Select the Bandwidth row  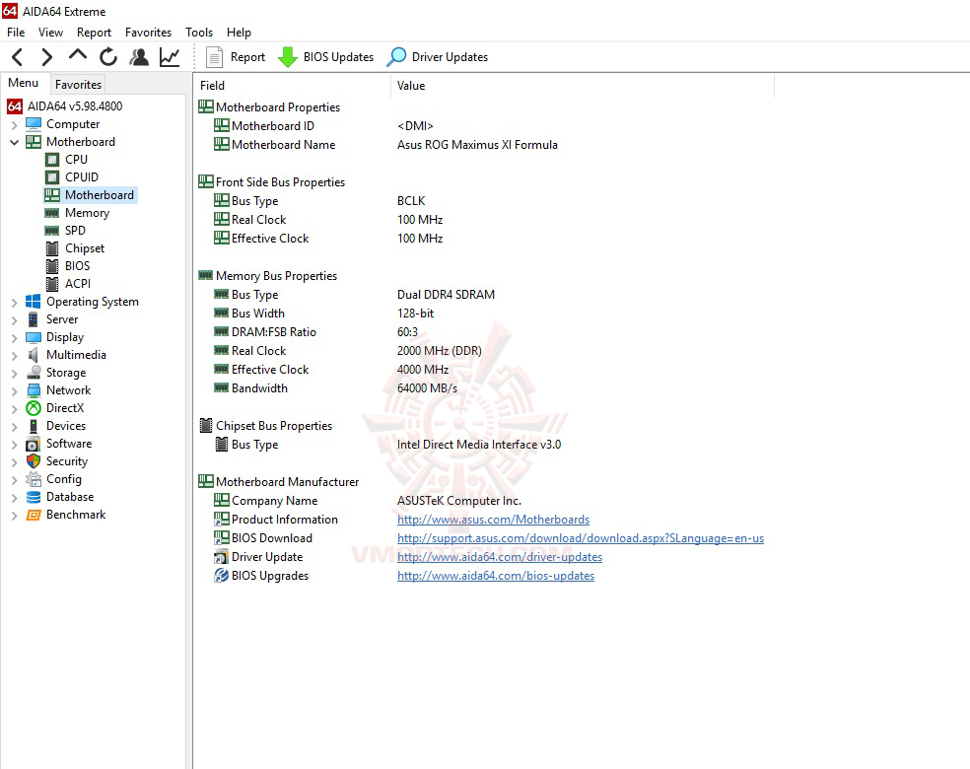335,388
